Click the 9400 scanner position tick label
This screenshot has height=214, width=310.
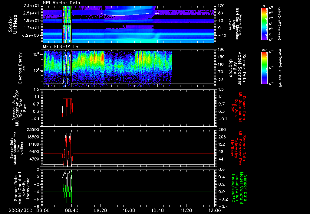click(35, 152)
